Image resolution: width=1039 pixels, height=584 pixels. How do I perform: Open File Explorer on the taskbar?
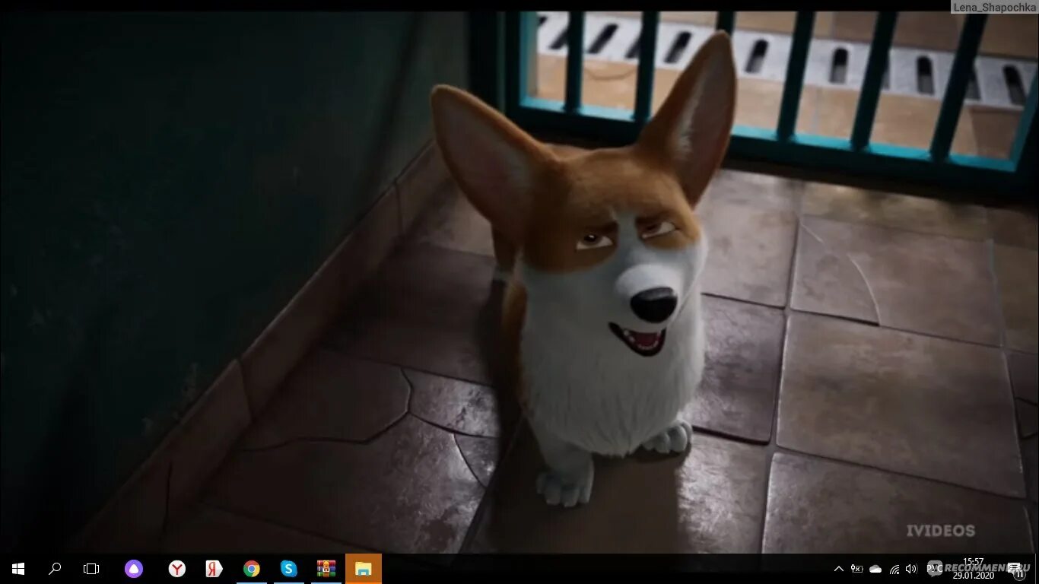coord(364,569)
